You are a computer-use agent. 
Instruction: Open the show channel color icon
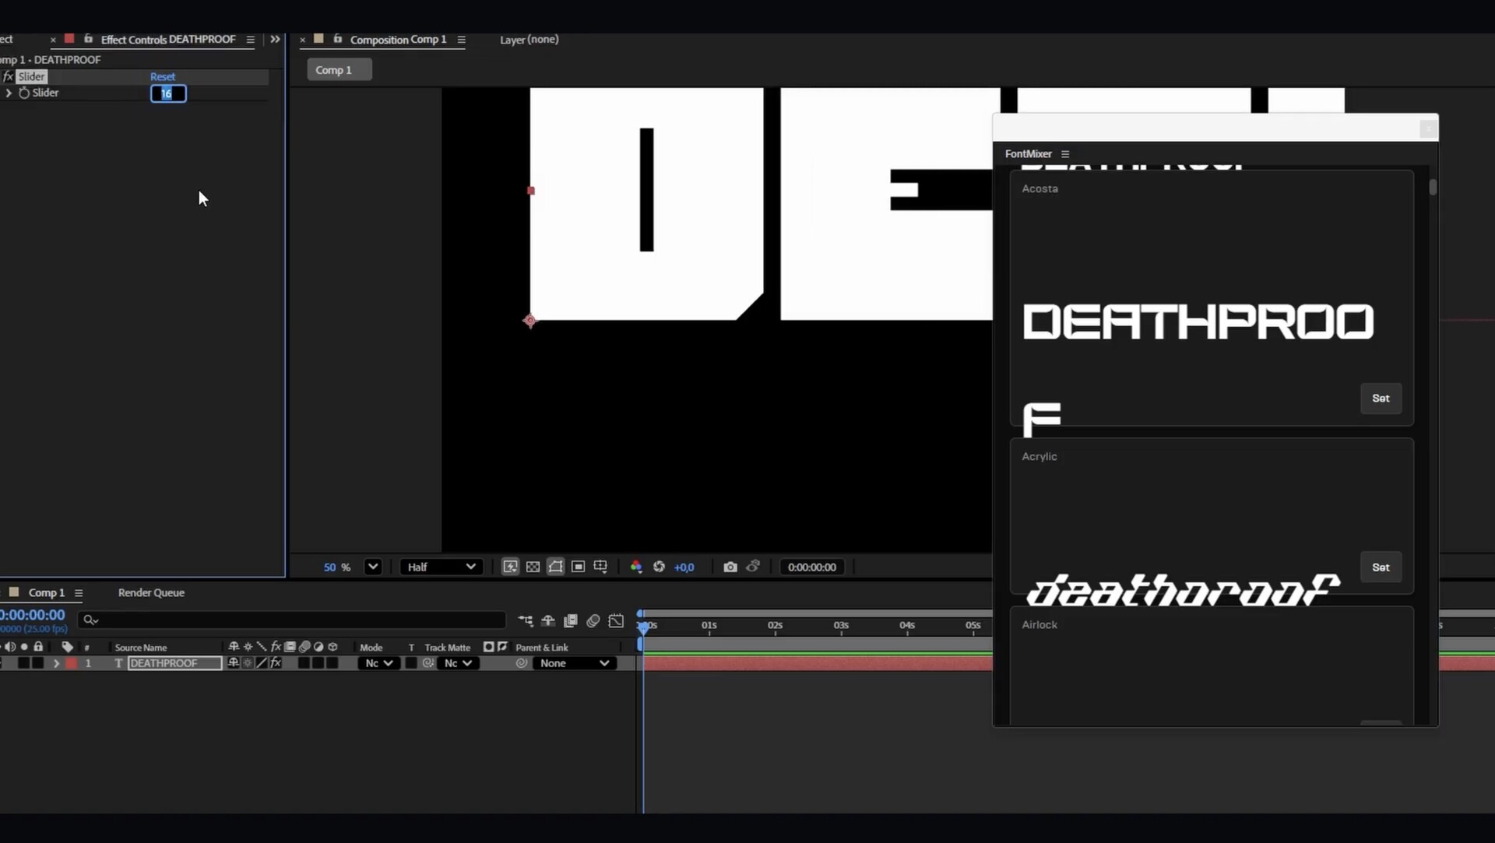636,567
